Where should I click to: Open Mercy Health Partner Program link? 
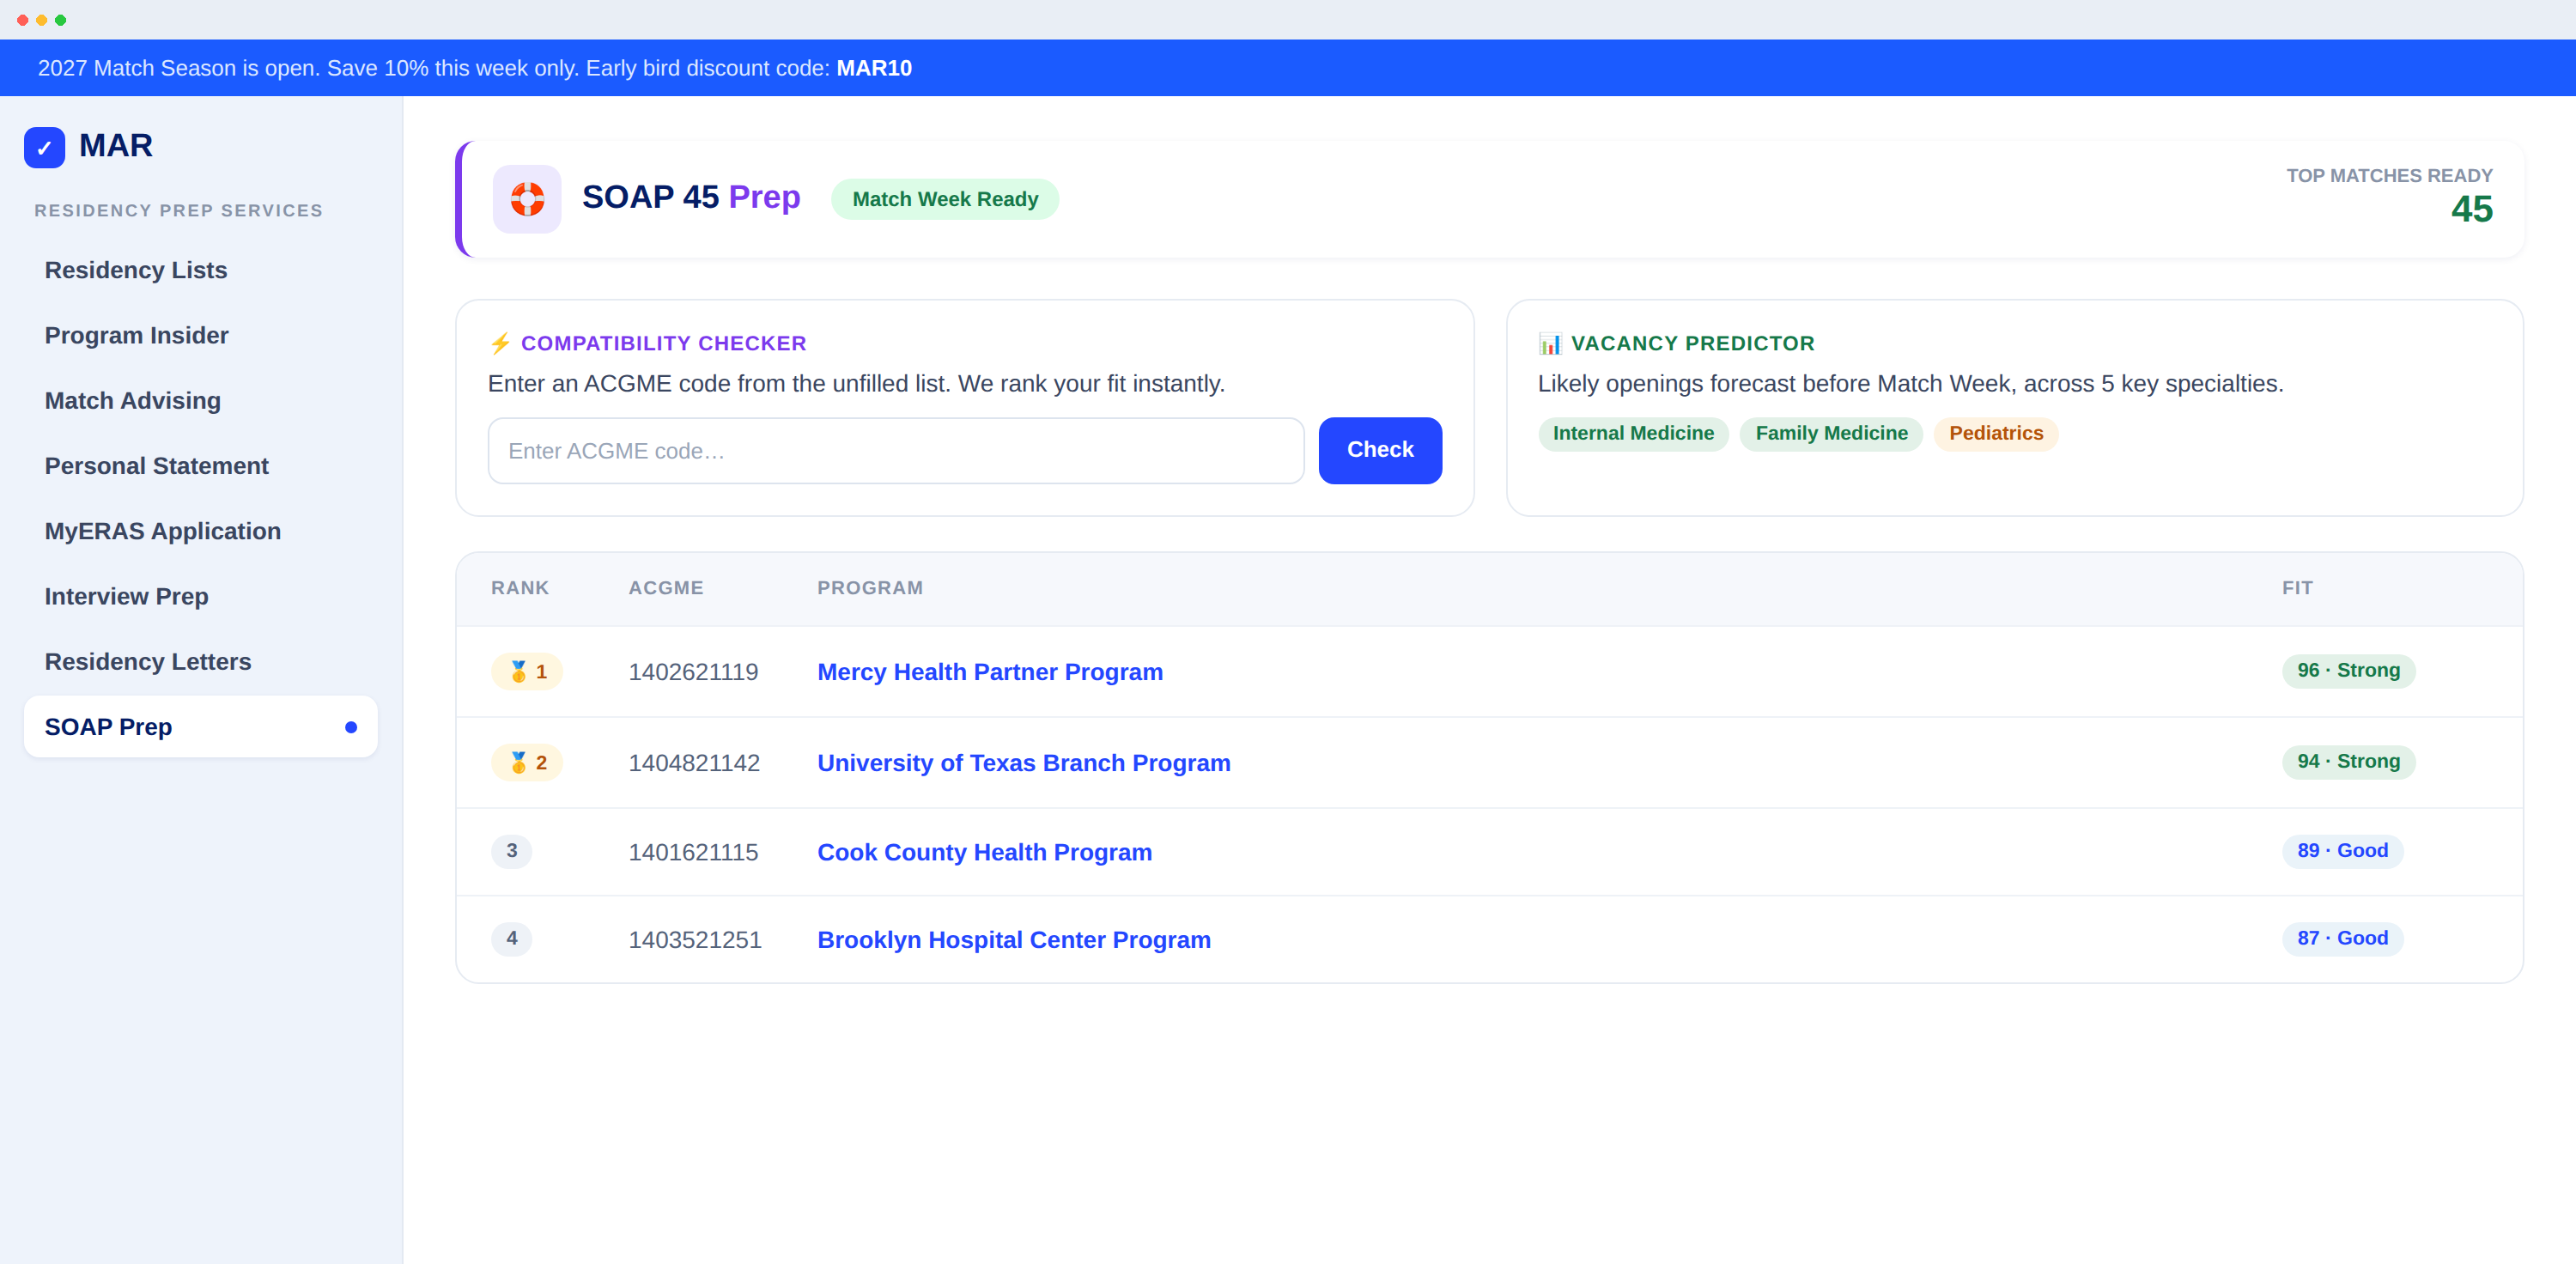[x=990, y=672]
